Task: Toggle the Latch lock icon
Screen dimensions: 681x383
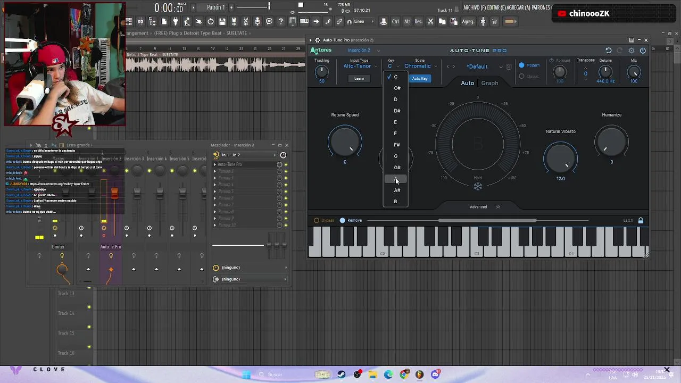Action: pos(641,220)
